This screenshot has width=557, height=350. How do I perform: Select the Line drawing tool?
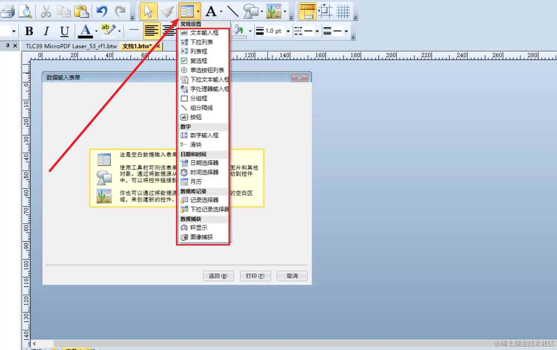[233, 11]
